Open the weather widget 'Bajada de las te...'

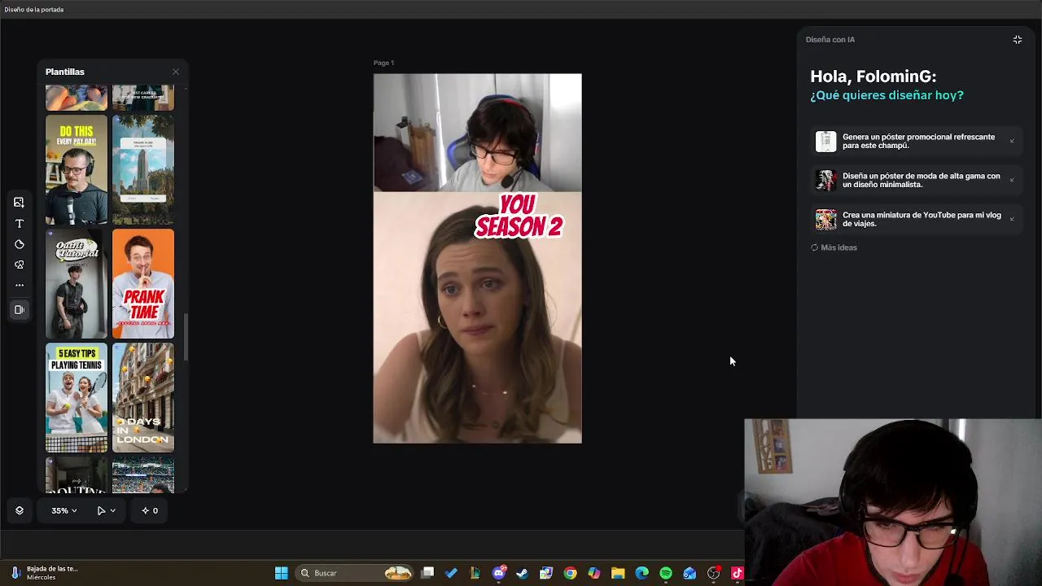[45, 573]
